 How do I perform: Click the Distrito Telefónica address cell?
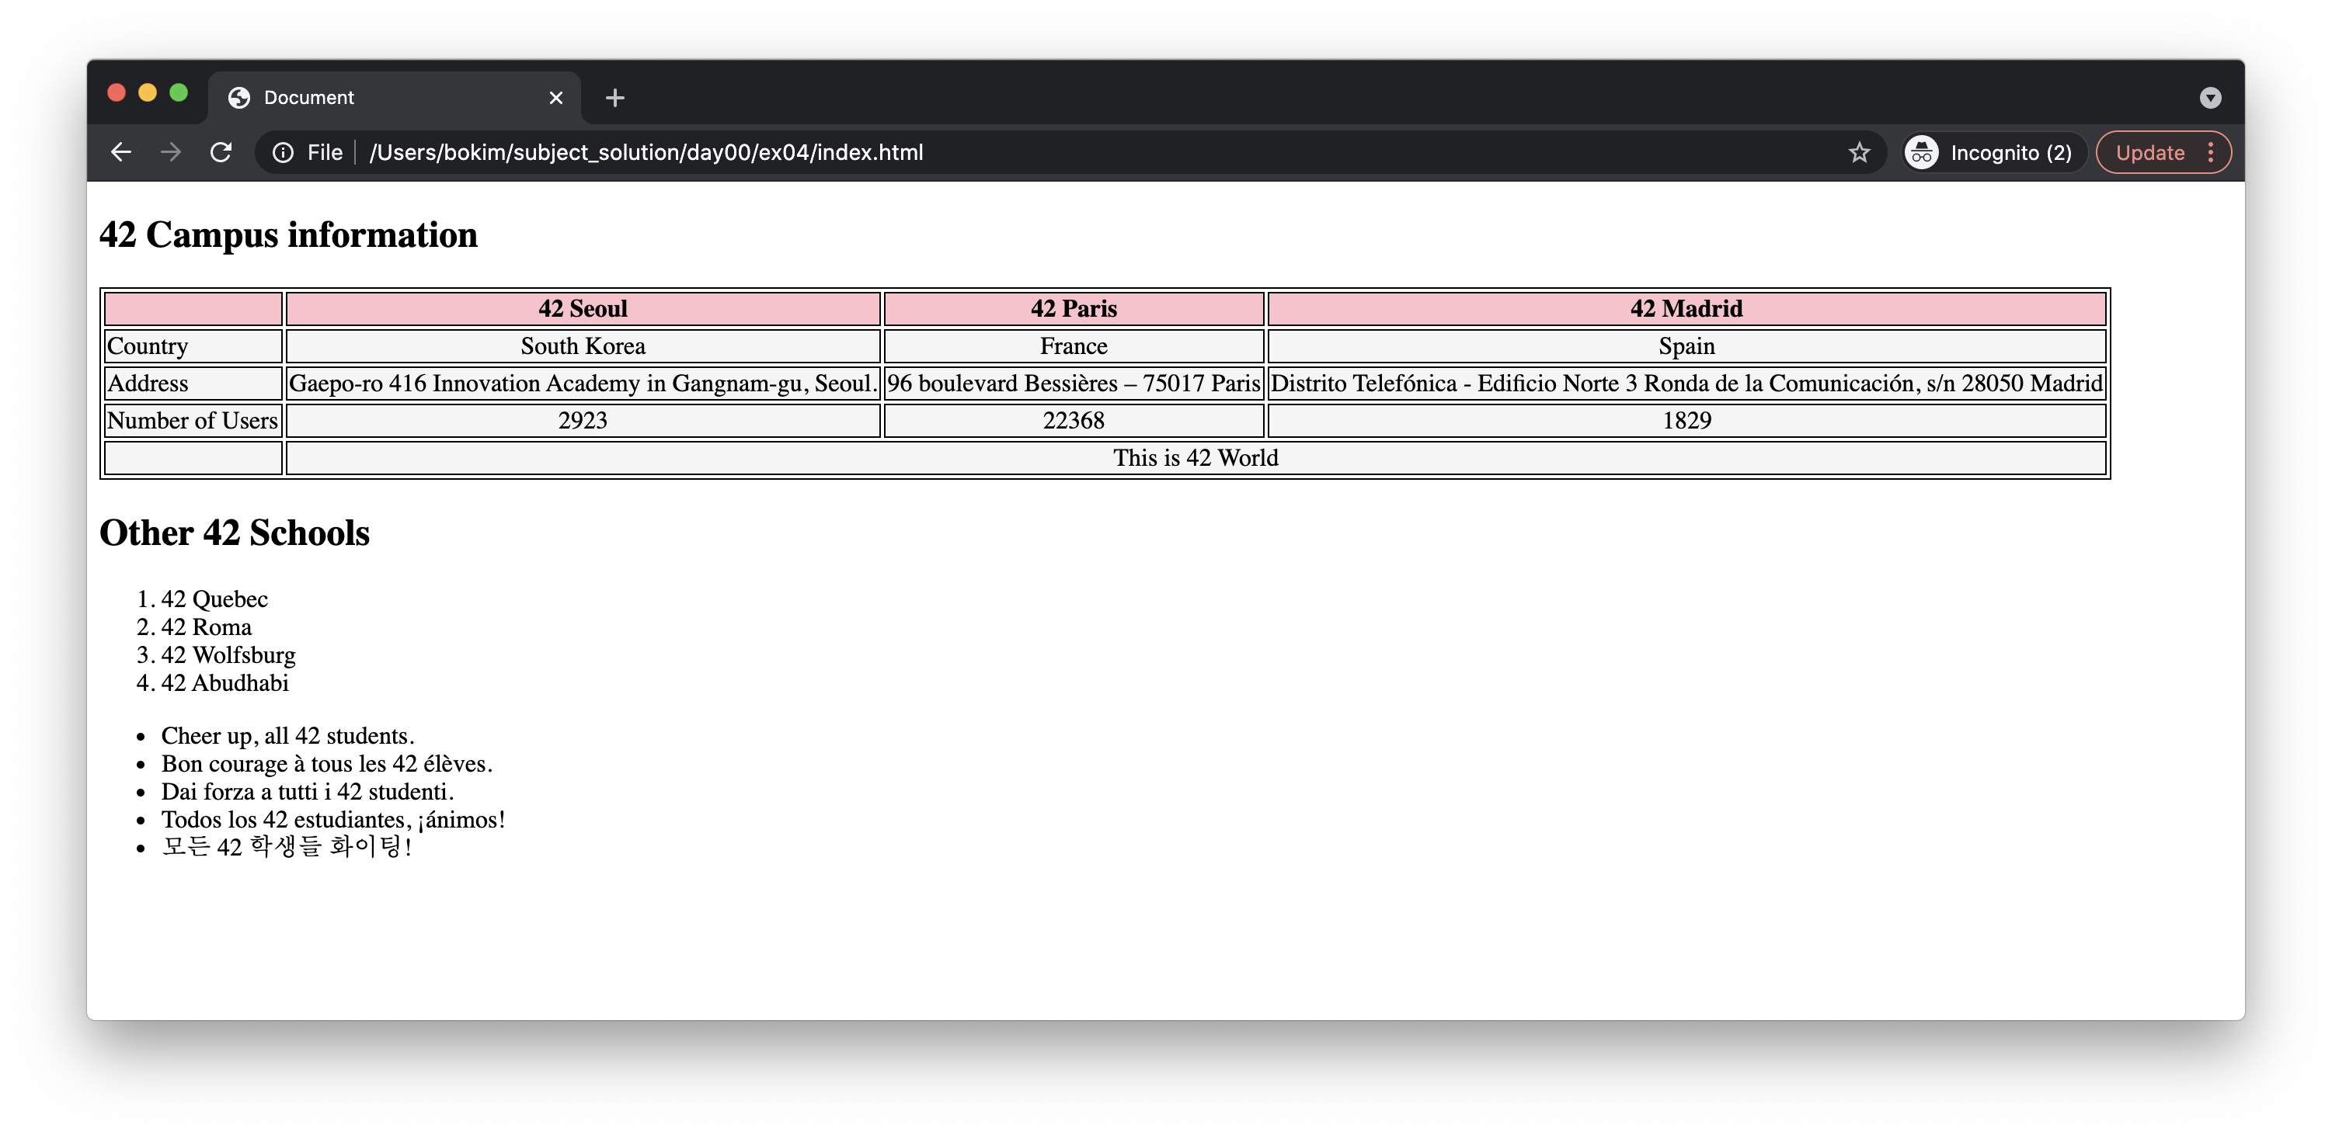tap(1686, 384)
